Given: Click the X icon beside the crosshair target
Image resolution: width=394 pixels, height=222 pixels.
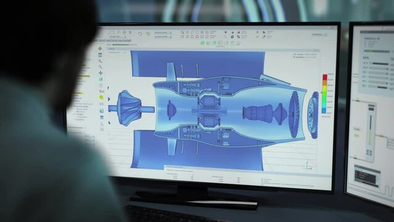Looking at the screenshot, I should coord(130,32).
